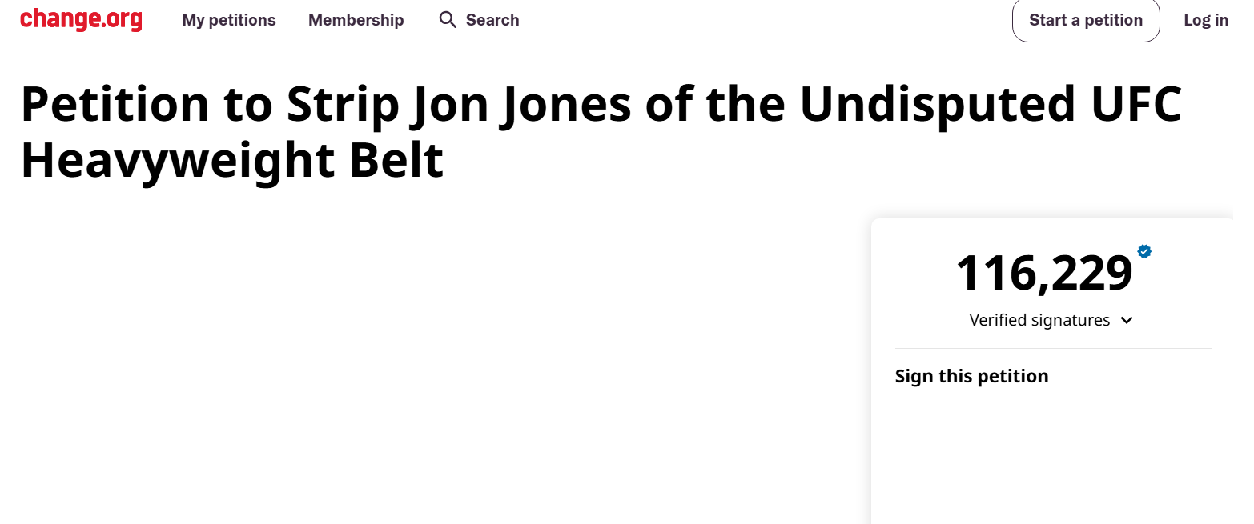Click the Log in link
The height and width of the screenshot is (524, 1254).
1205,20
